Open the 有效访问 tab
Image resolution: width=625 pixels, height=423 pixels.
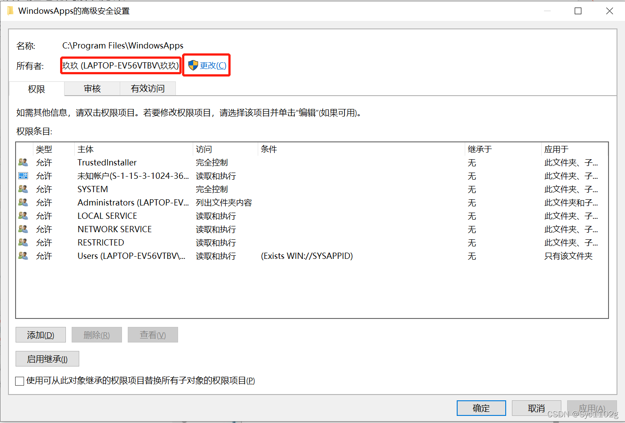(148, 89)
